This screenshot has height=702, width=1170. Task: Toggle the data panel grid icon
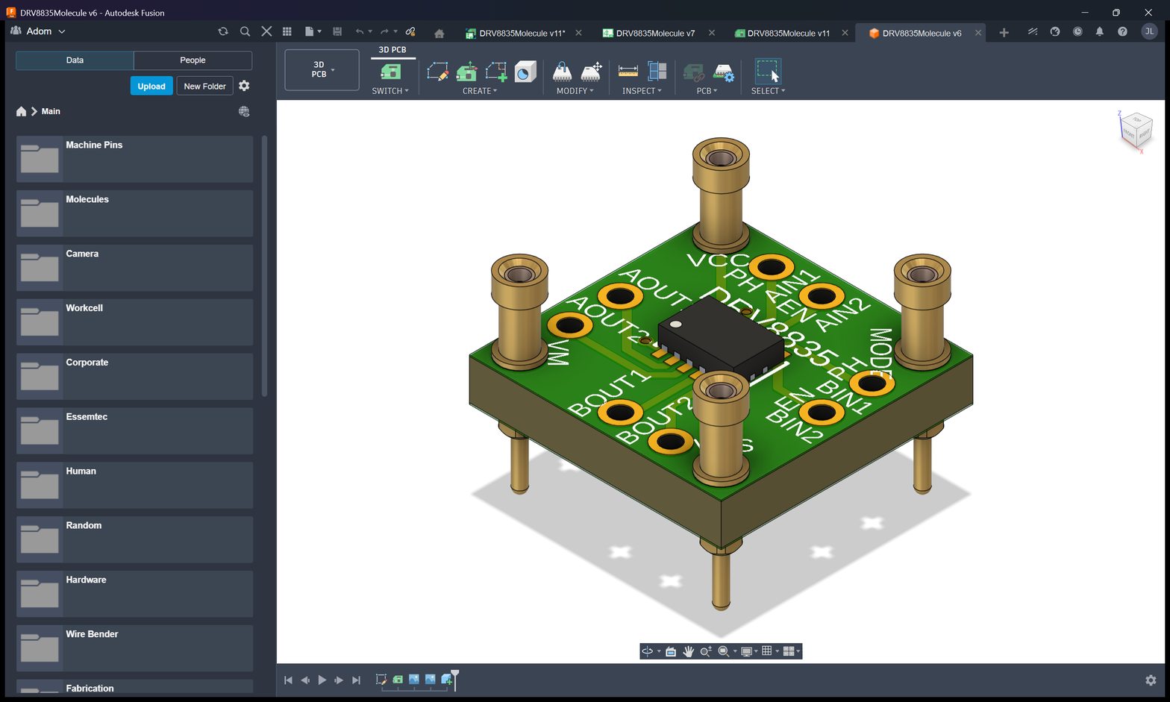(287, 31)
